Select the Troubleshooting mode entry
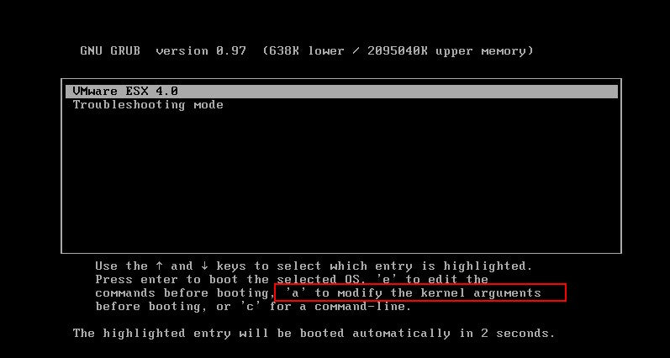 148,105
